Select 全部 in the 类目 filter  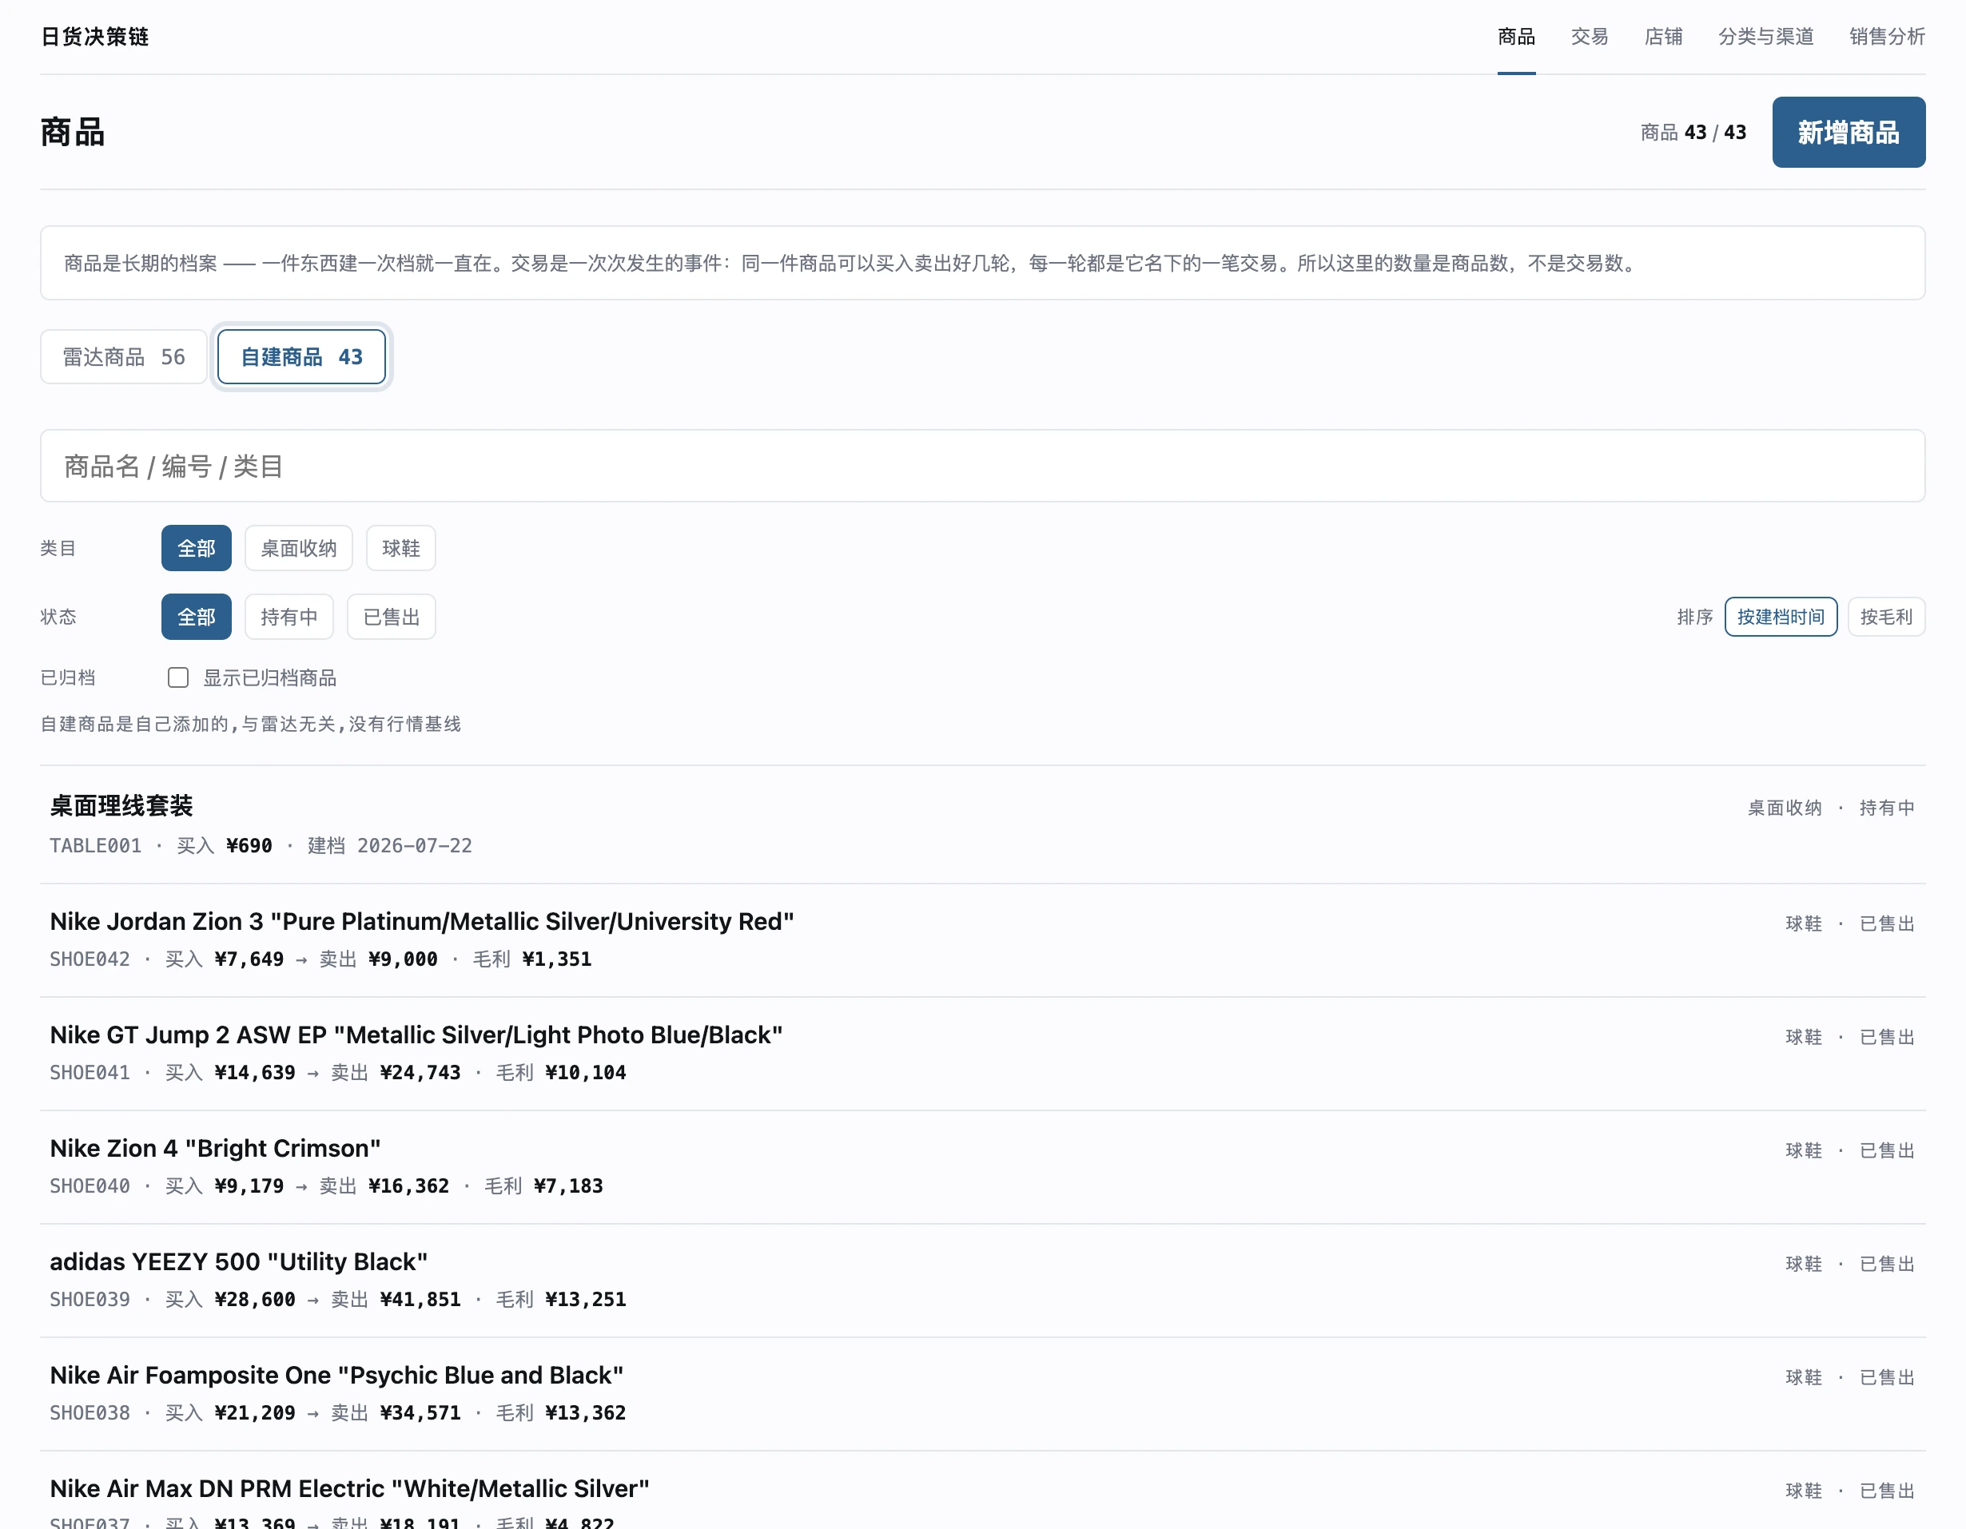point(197,548)
